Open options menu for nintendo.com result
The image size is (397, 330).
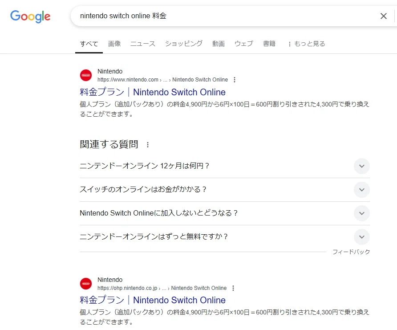pos(235,80)
